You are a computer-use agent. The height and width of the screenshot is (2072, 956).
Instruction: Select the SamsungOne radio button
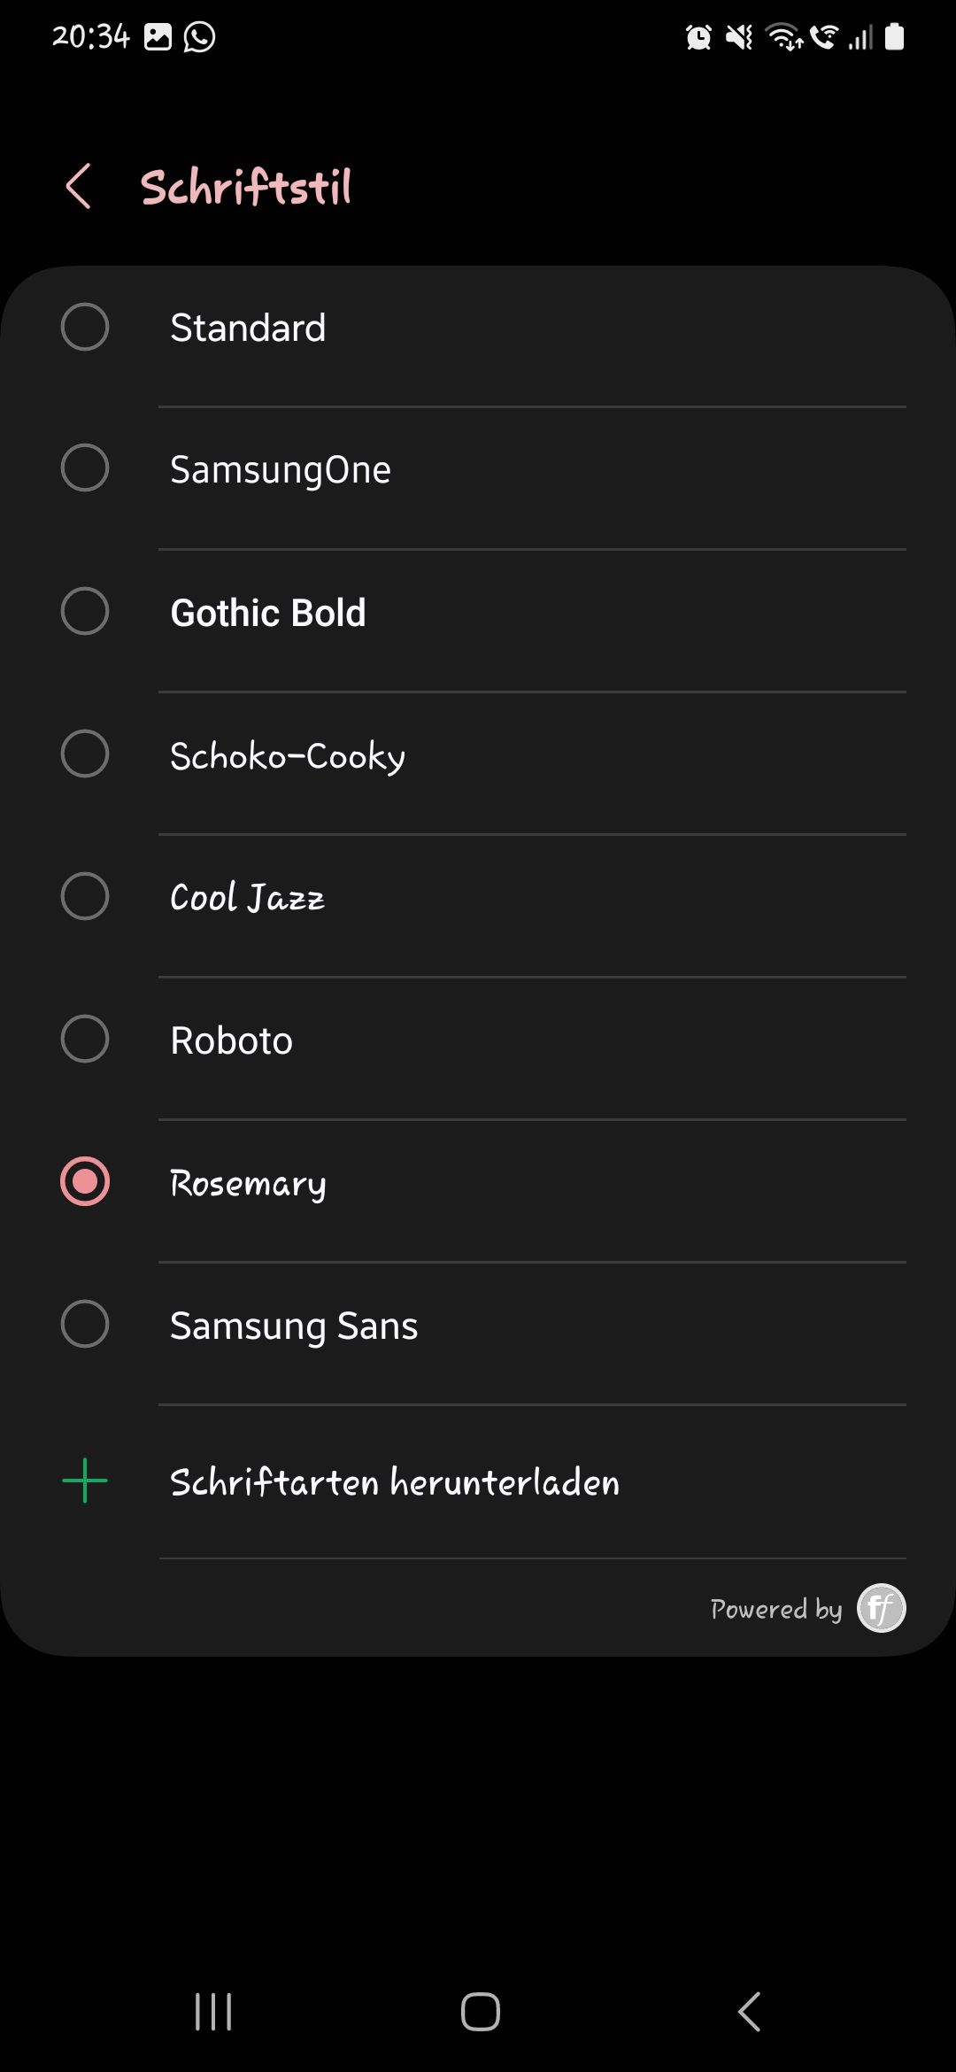85,468
